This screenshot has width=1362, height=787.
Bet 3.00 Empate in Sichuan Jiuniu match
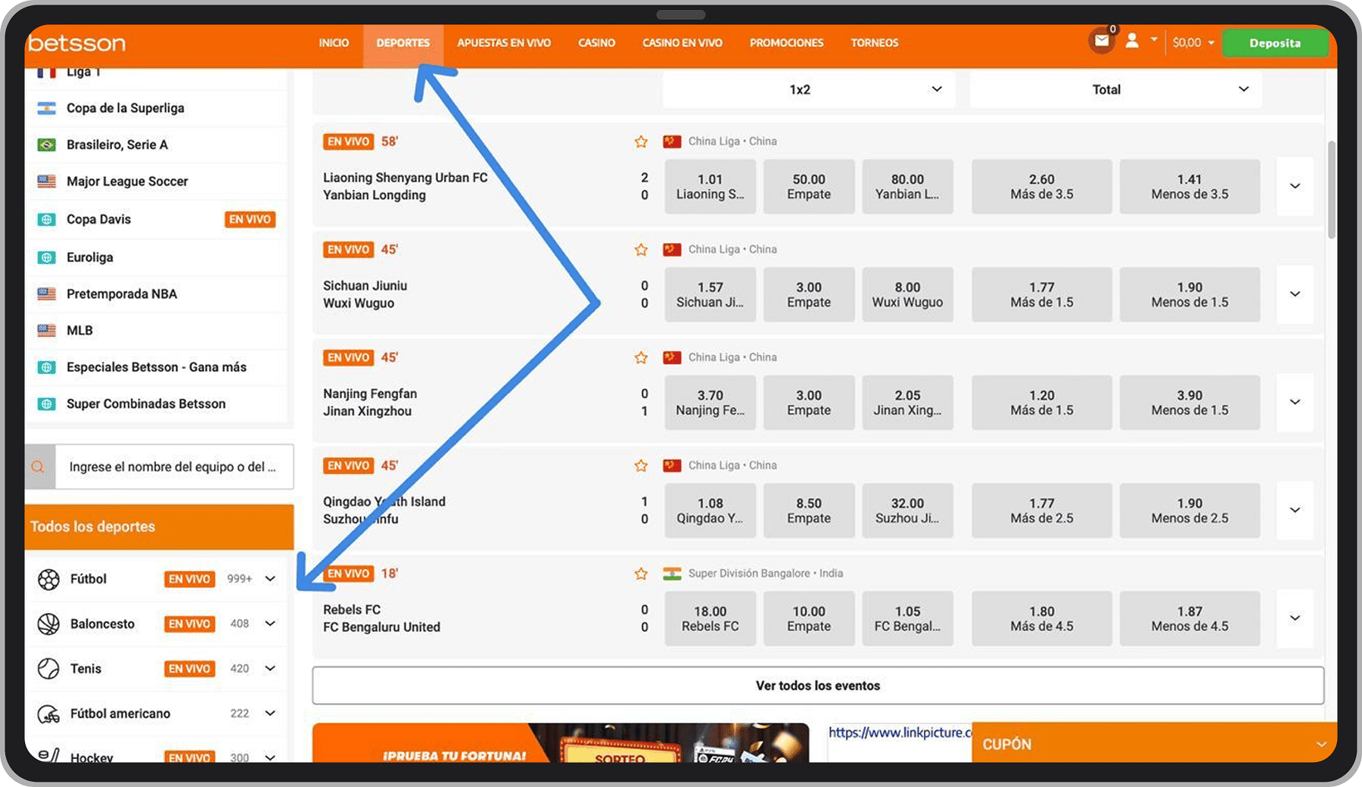click(809, 294)
